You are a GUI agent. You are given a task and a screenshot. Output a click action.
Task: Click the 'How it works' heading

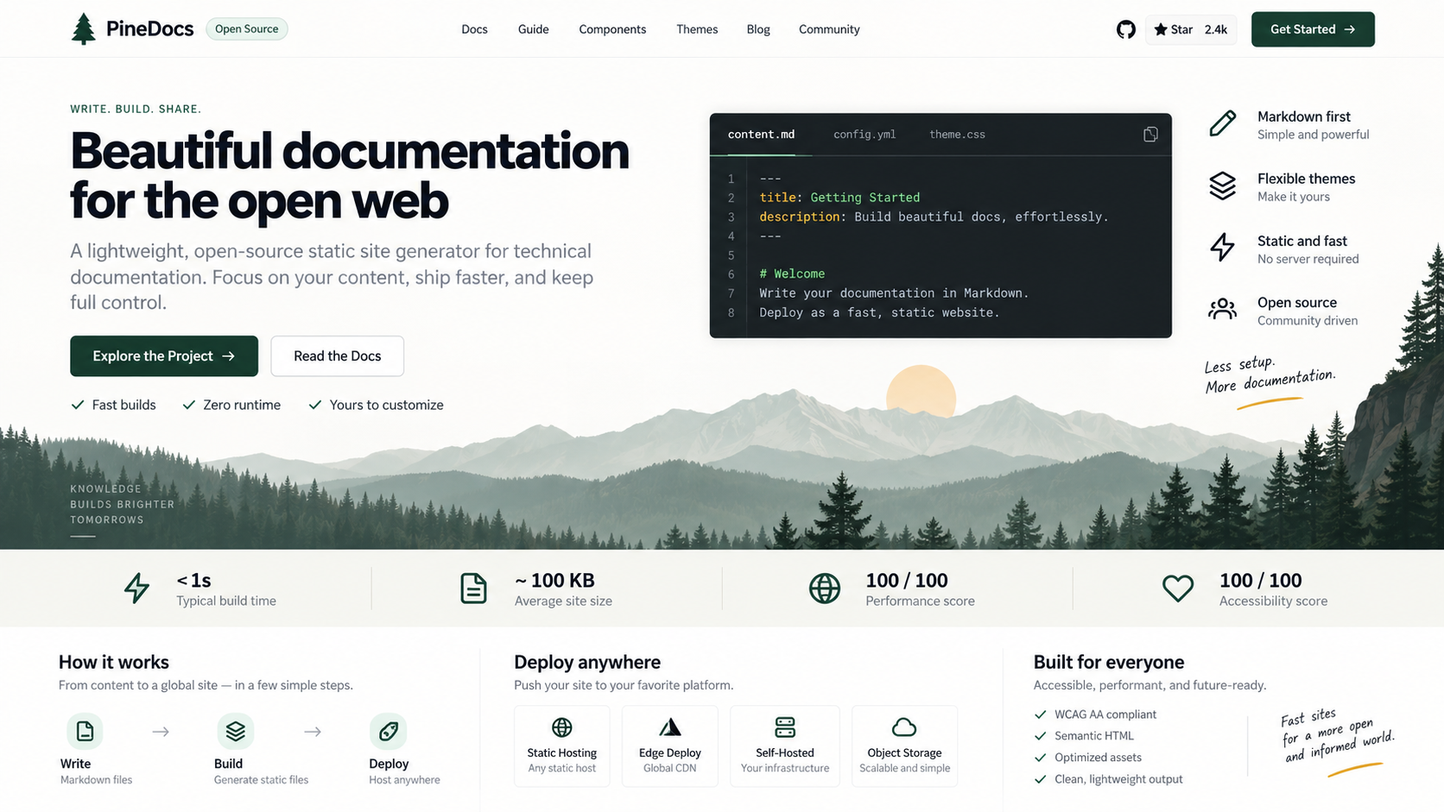[x=114, y=662]
